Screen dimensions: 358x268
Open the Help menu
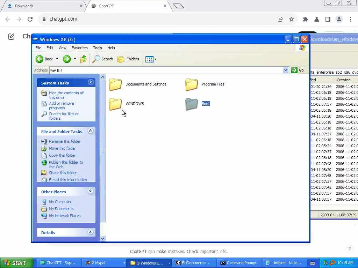[111, 48]
